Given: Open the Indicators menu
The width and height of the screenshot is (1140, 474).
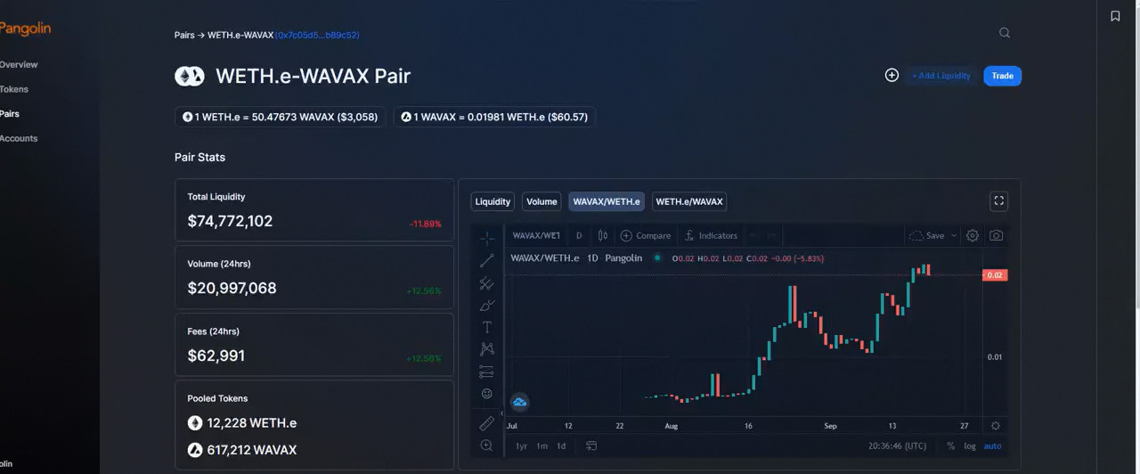Looking at the screenshot, I should pos(711,236).
